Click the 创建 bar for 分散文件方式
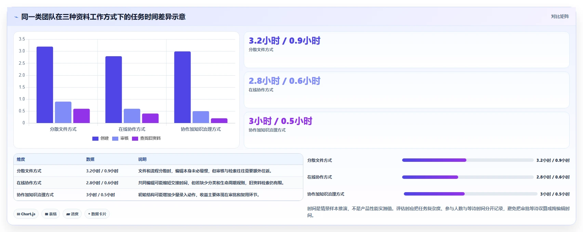The height and width of the screenshot is (232, 583). click(45, 85)
